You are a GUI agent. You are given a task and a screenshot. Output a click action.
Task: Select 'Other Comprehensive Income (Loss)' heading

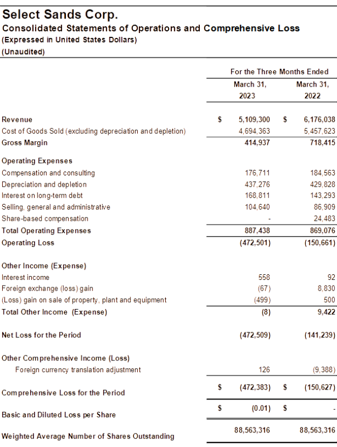pyautogui.click(x=66, y=358)
